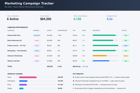
Task: Click the Channel column header
Action: 36,30
